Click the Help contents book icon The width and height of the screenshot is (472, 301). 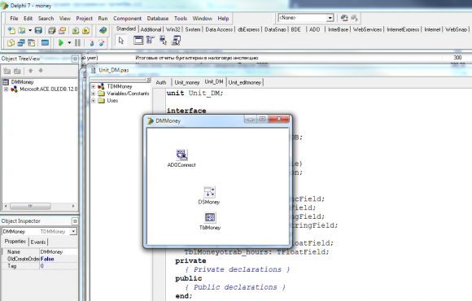pos(103,30)
